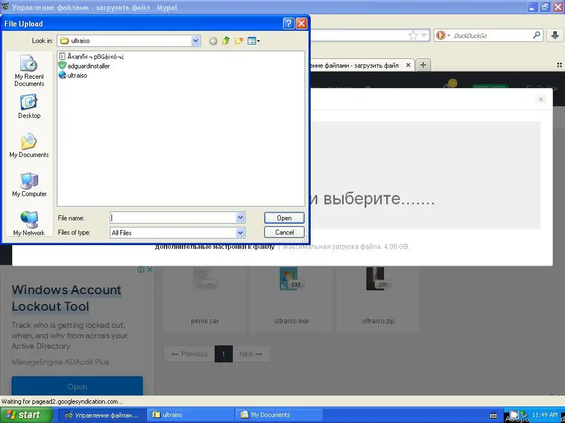Expand the Files of type dropdown arrow
Viewport: 565px width, 423px height.
[241, 233]
